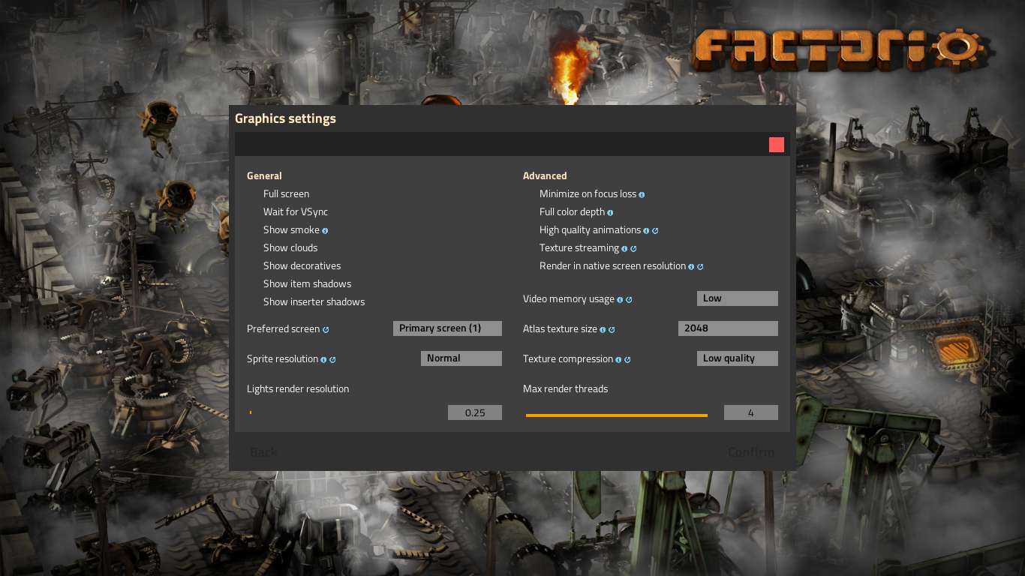Open Atlas texture size dropdown showing 2048
Image resolution: width=1025 pixels, height=576 pixels.
coord(728,328)
